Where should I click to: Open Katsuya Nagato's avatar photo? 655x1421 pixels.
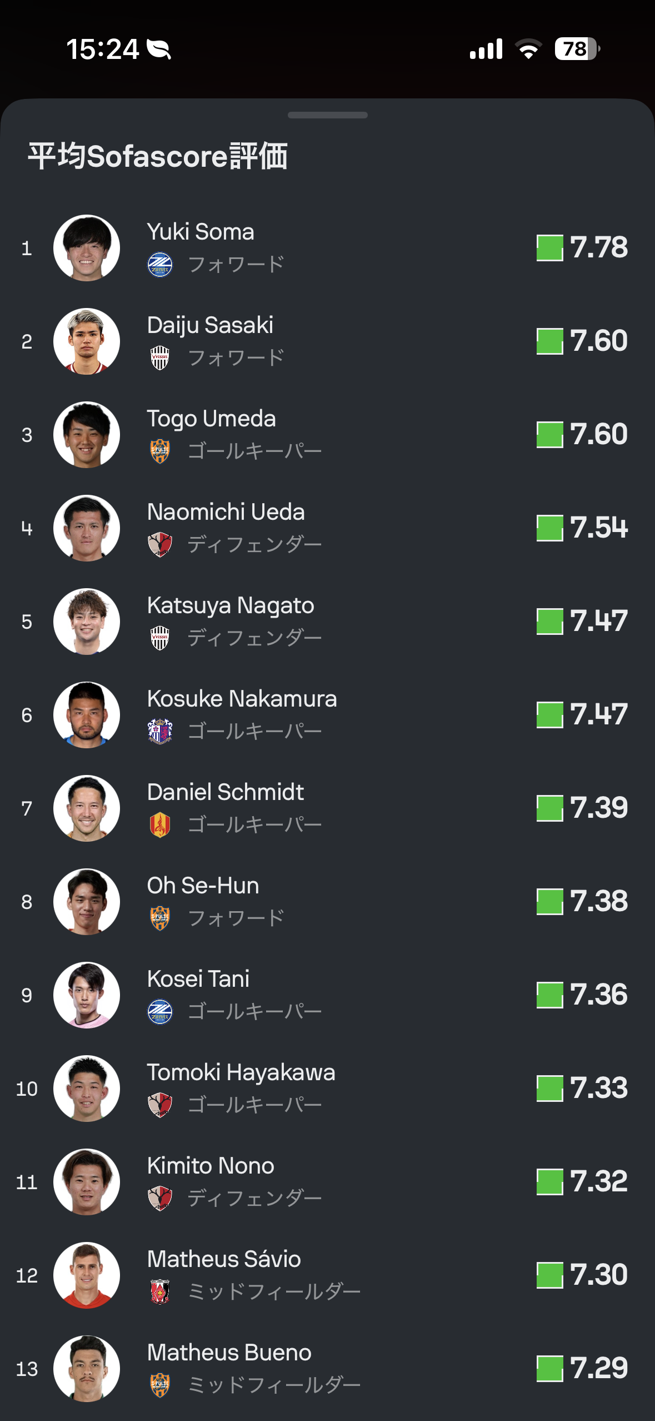coord(87,622)
